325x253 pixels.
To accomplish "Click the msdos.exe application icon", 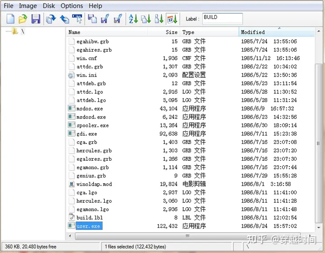I will [71, 108].
